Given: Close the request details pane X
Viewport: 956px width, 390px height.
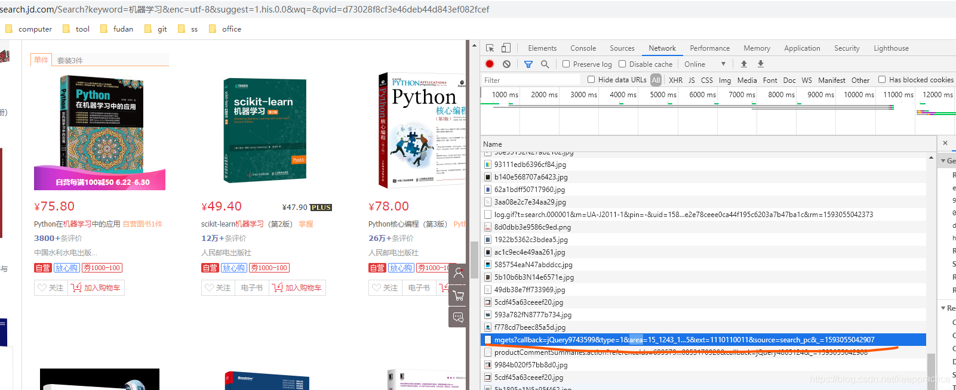Looking at the screenshot, I should click(945, 143).
